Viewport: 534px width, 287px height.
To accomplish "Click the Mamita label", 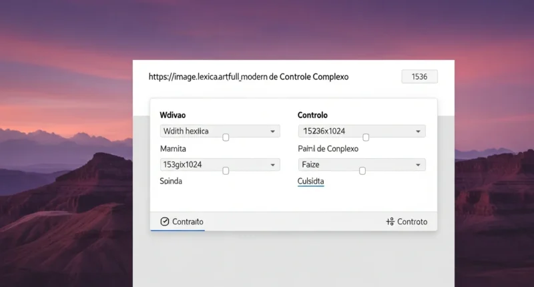I will [x=174, y=148].
